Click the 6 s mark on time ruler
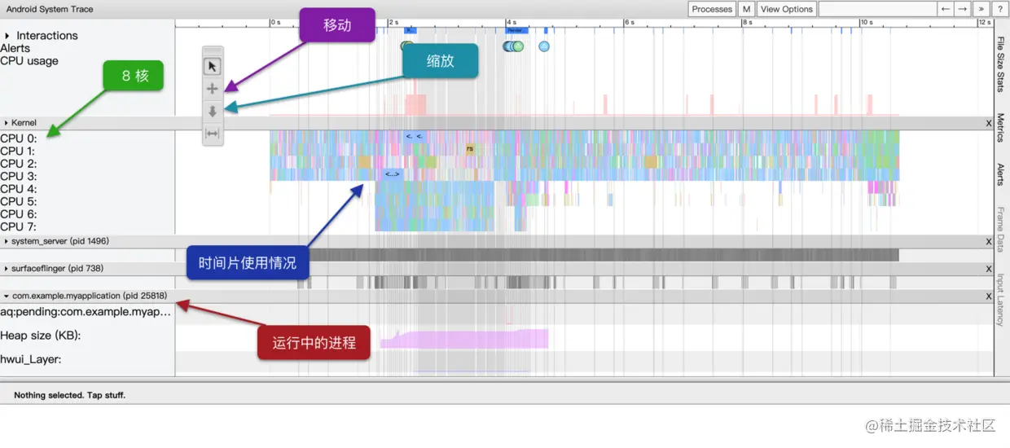This screenshot has height=448, width=1010. [630, 23]
